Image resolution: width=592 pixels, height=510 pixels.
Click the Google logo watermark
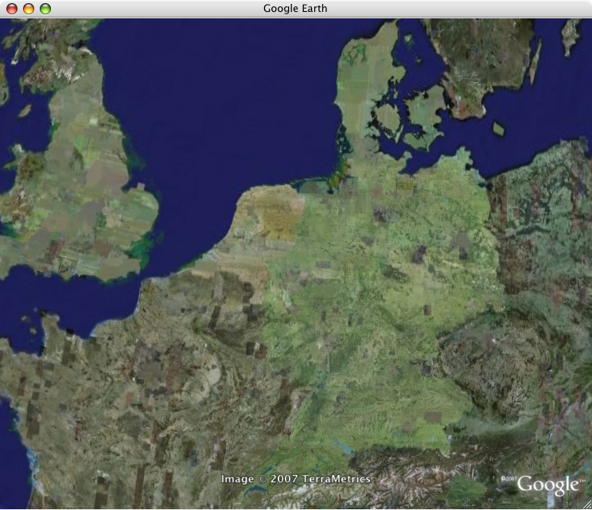[547, 484]
